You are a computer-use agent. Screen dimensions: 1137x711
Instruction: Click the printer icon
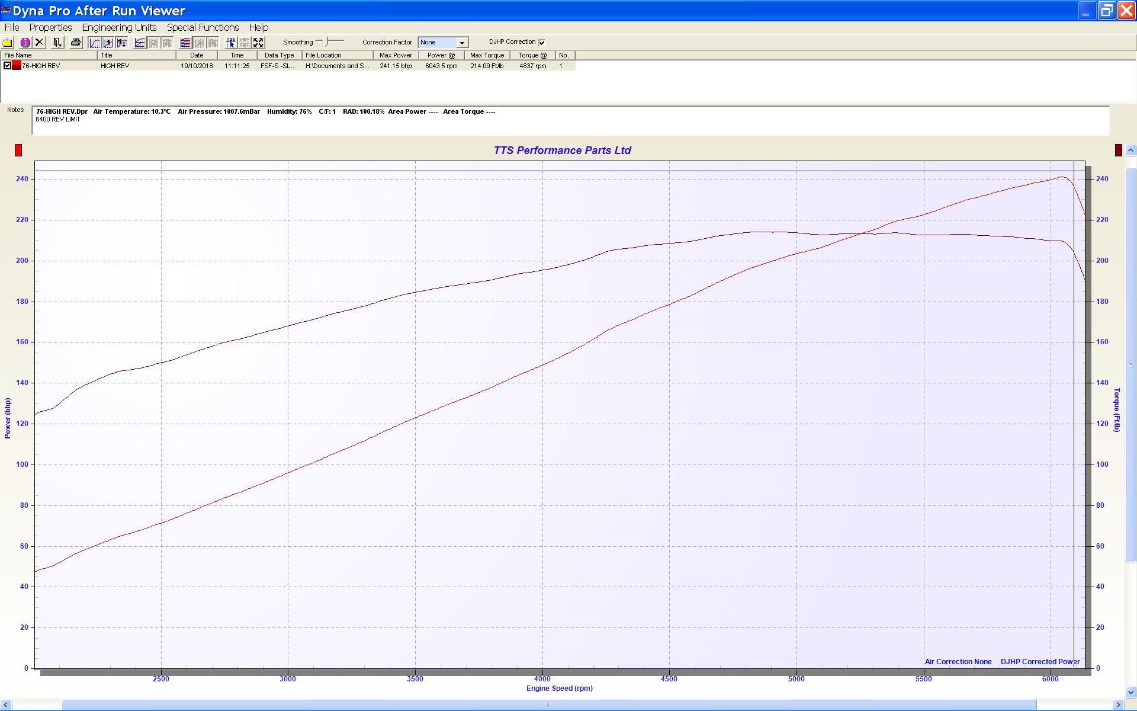point(75,43)
